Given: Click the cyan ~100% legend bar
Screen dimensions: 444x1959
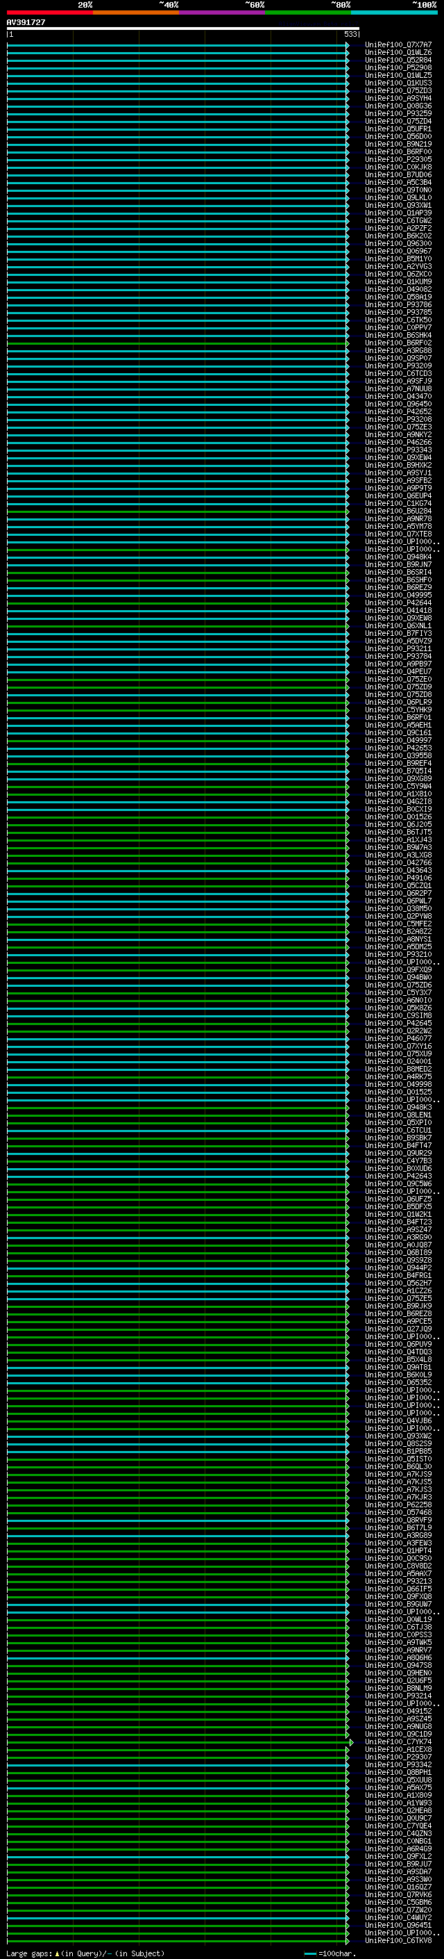Looking at the screenshot, I should click(x=395, y=13).
